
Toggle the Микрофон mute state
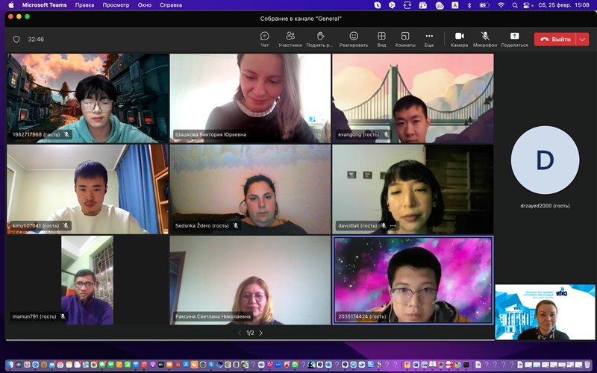pyautogui.click(x=484, y=40)
